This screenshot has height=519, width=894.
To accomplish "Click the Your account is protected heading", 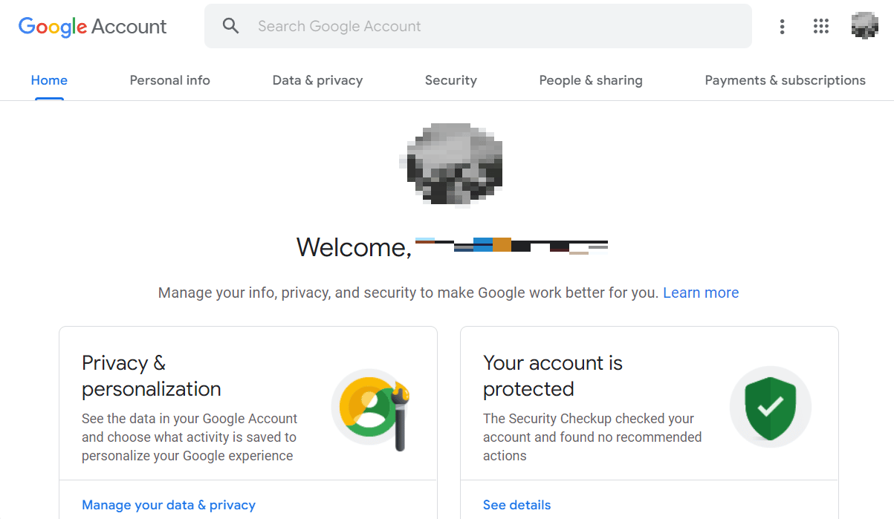I will click(x=553, y=376).
